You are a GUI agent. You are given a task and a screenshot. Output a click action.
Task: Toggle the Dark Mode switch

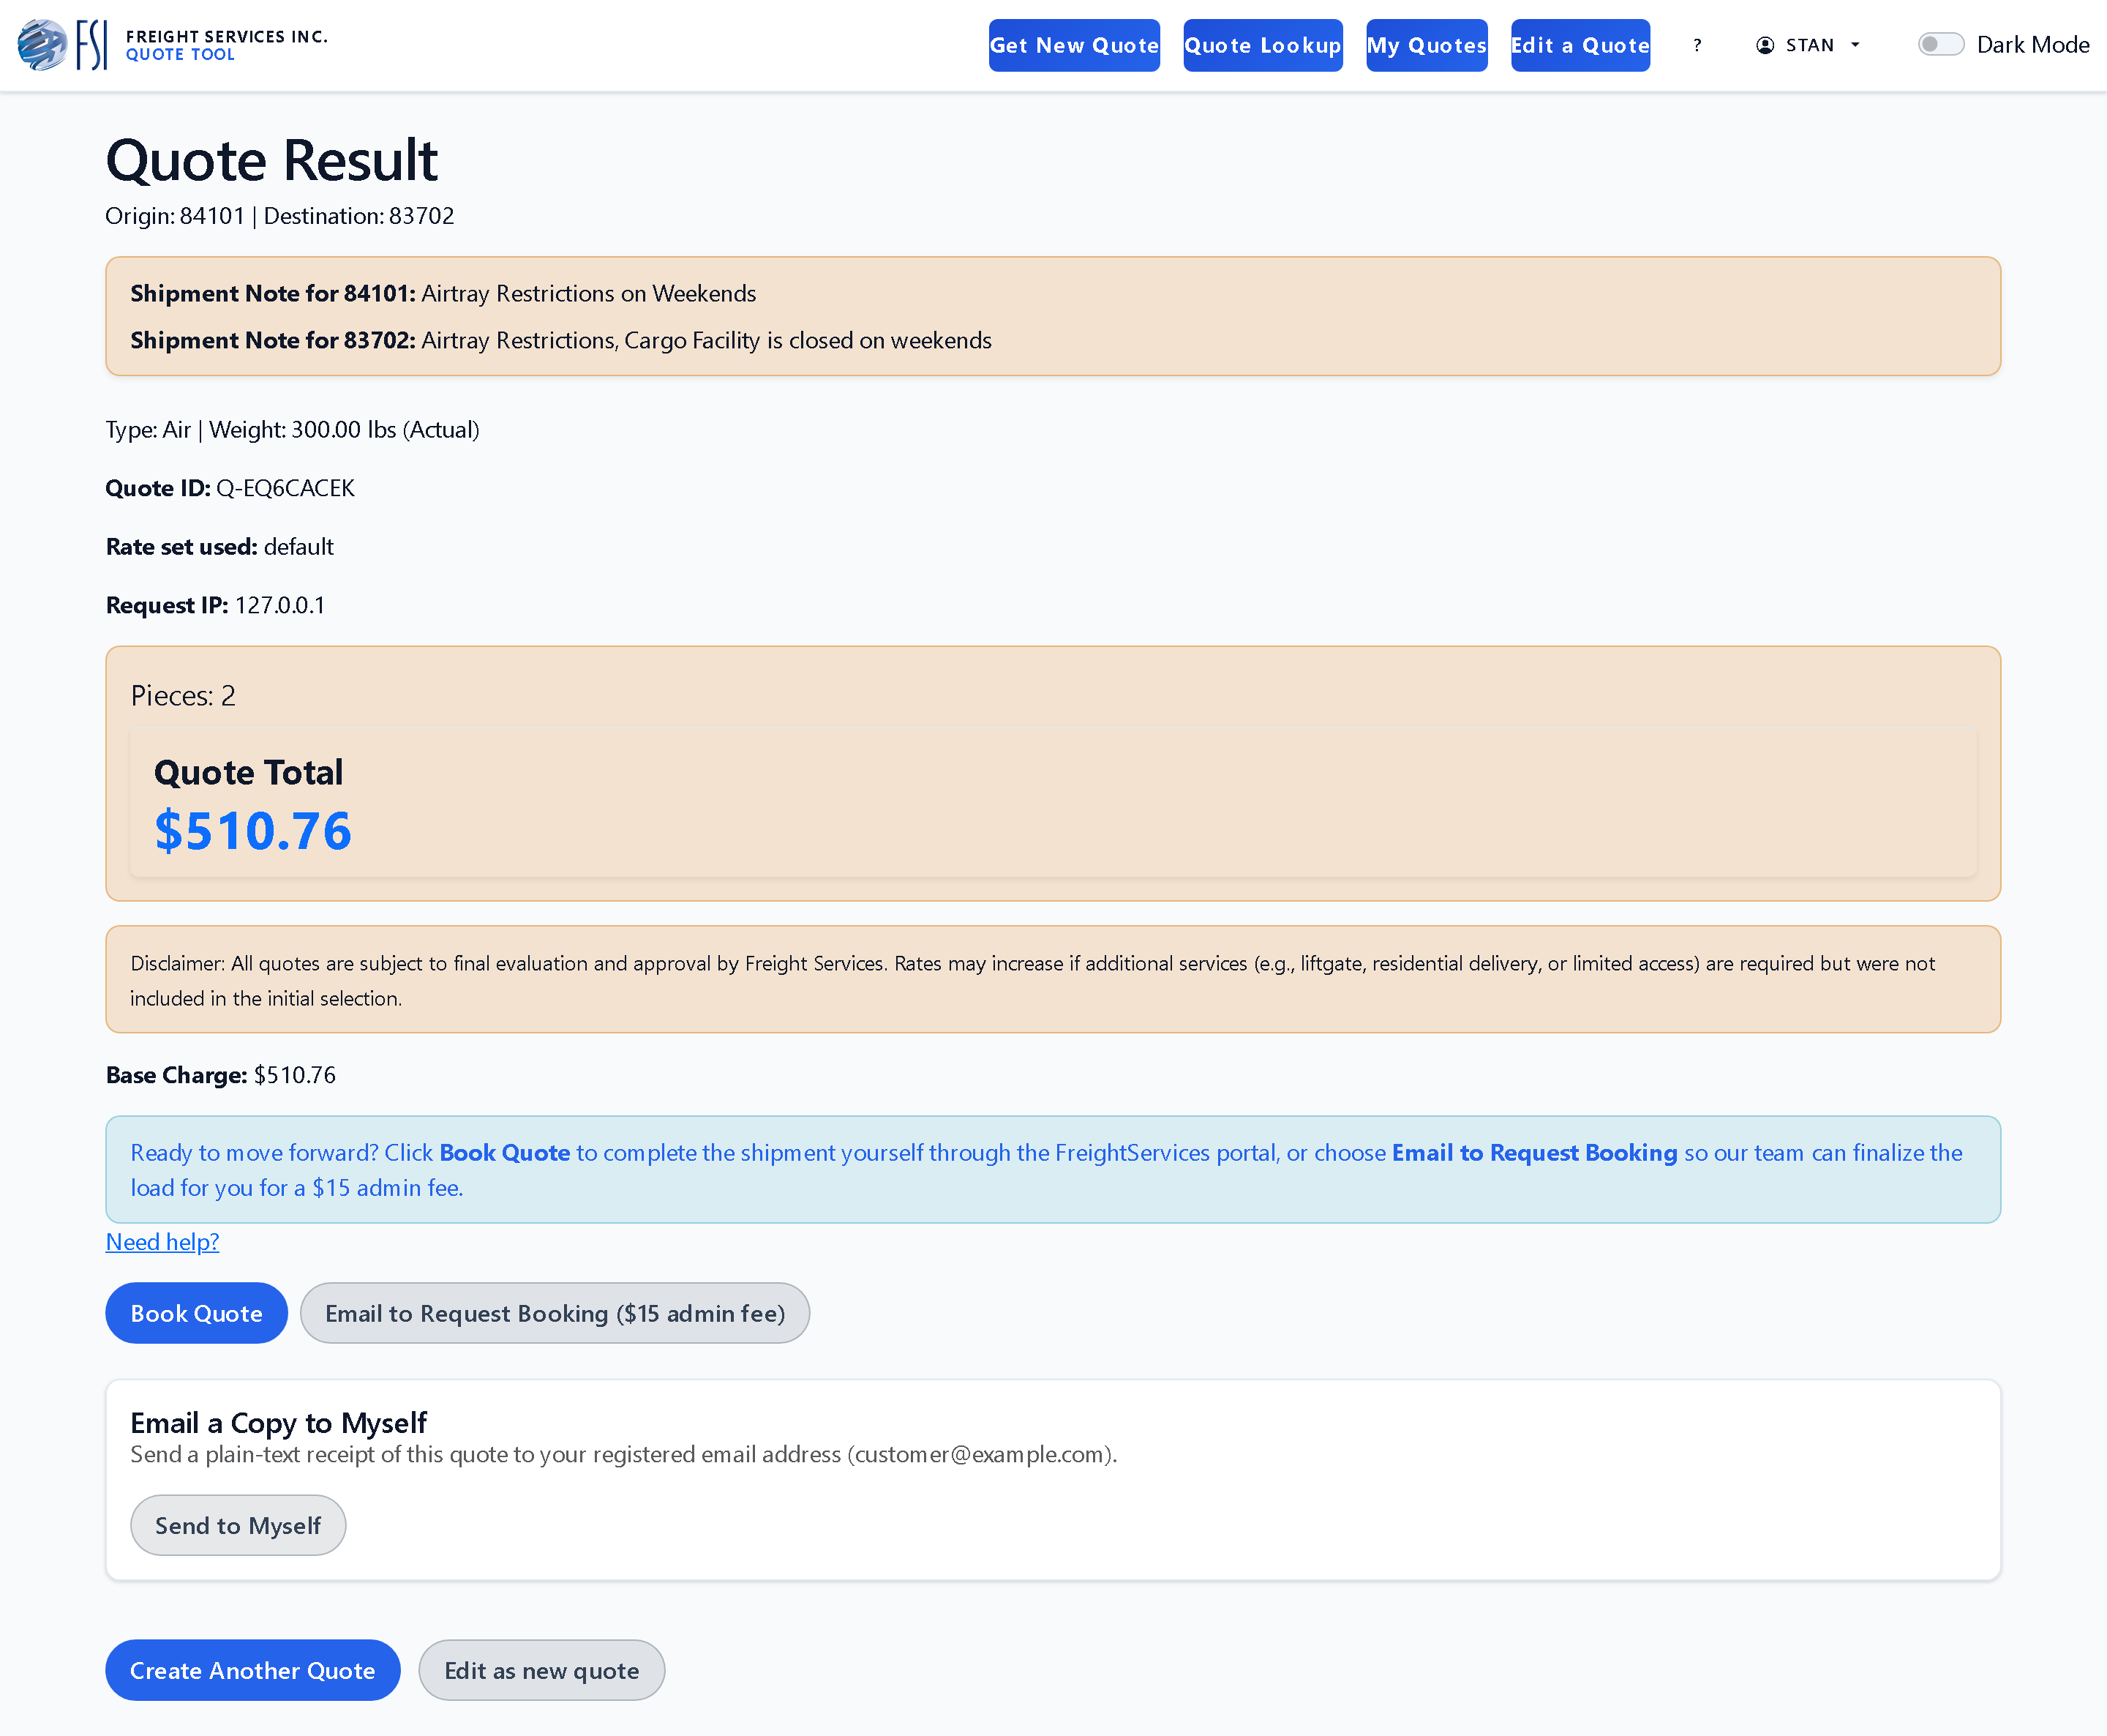[1940, 45]
